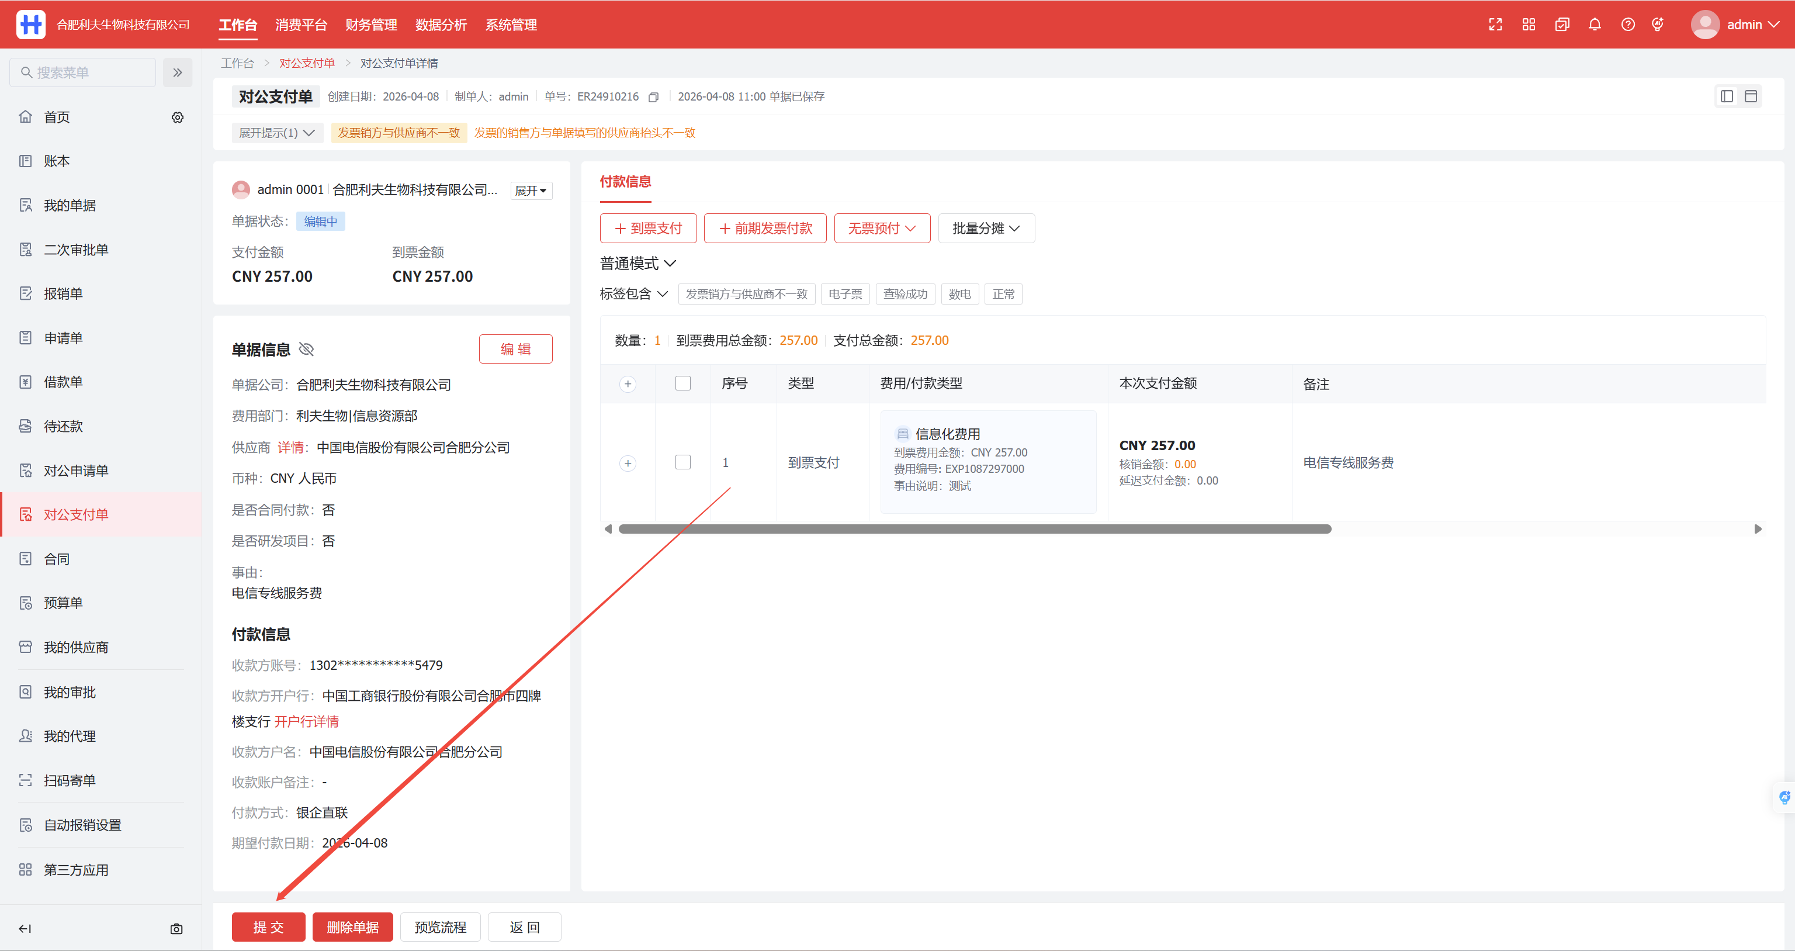
Task: Collapse the sidebar with double-chevron icon
Action: coord(178,72)
